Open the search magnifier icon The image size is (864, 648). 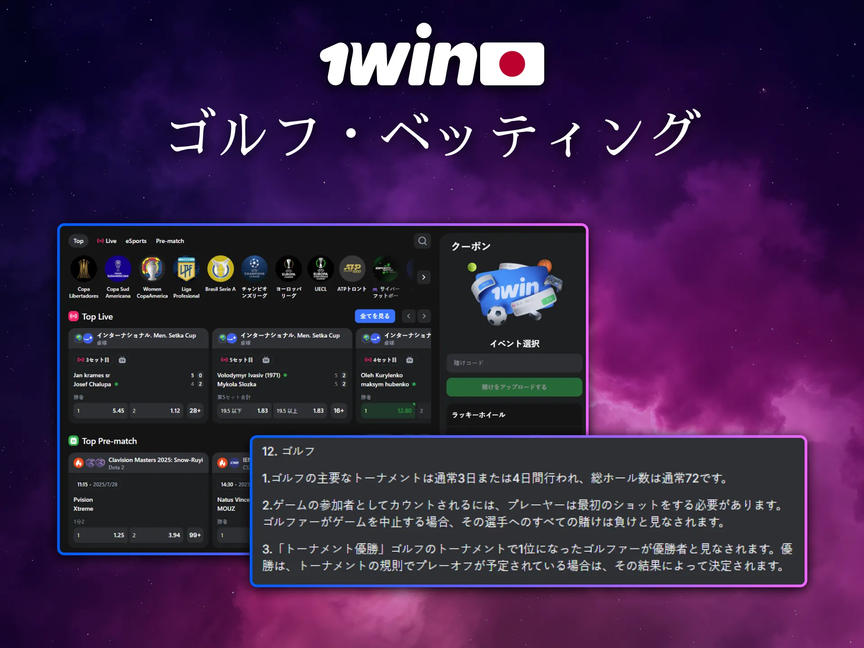pos(422,241)
